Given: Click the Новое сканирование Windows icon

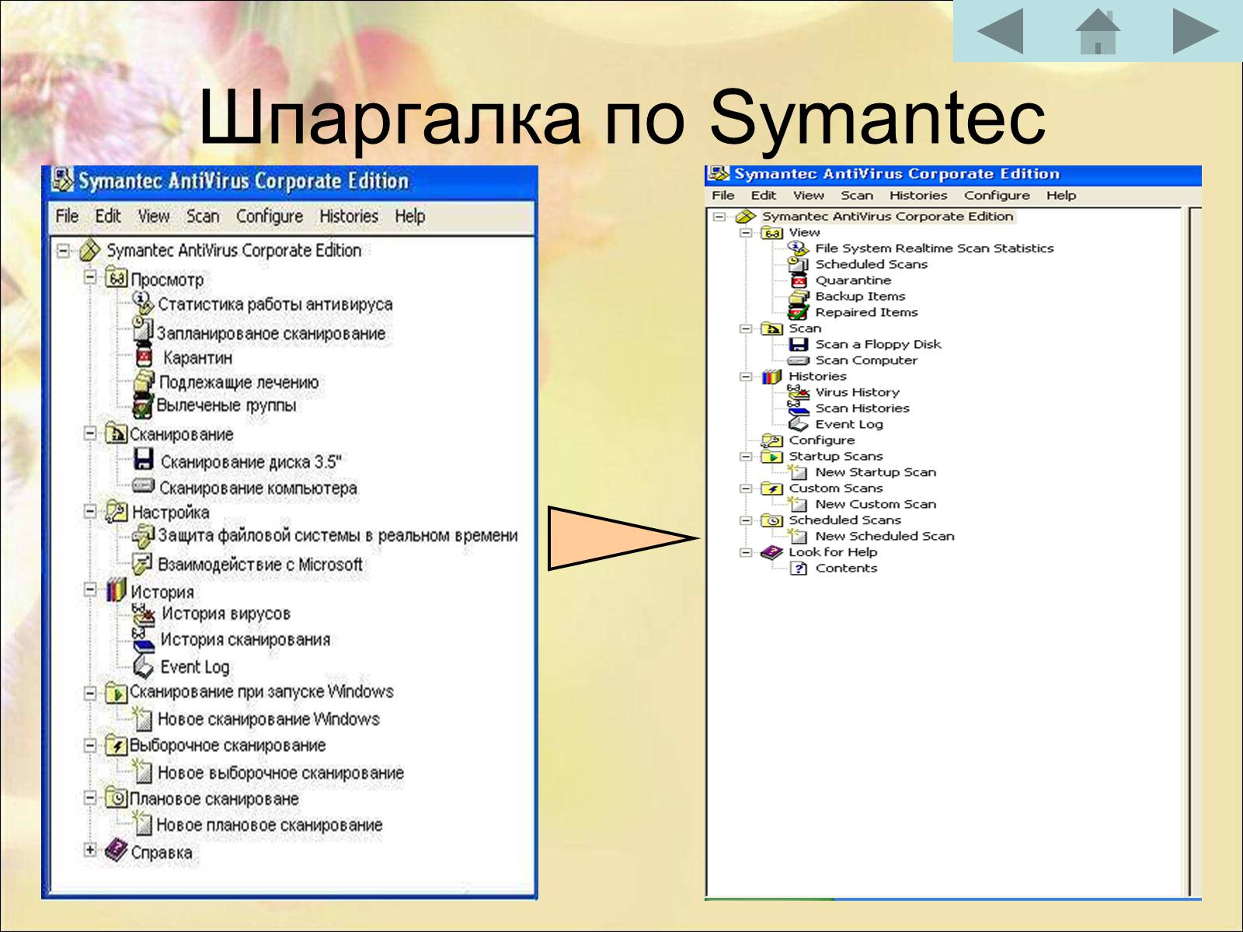Looking at the screenshot, I should 142,718.
